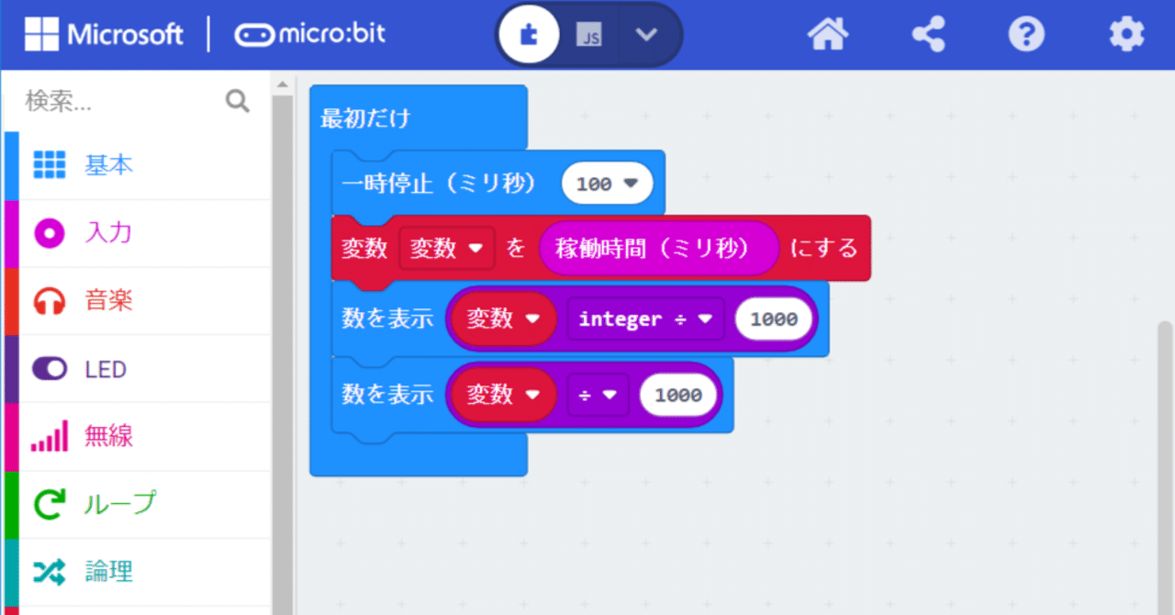Click the search magnifier icon
1175x615 pixels.
(237, 101)
